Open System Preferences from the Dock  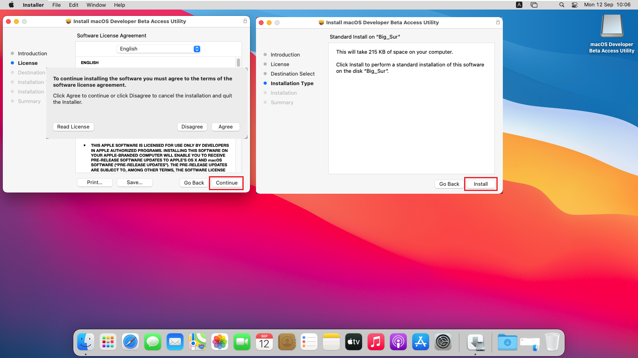coord(443,342)
